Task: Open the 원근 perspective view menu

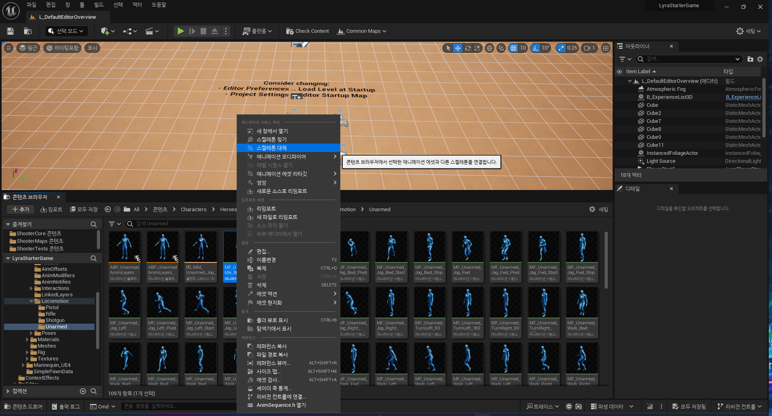Action: (x=28, y=48)
